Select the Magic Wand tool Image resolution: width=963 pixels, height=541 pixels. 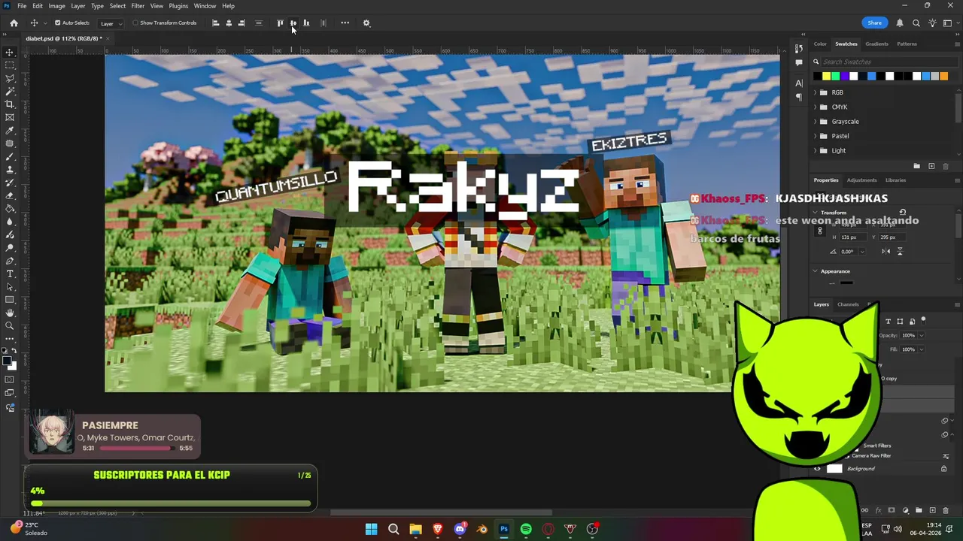[10, 91]
